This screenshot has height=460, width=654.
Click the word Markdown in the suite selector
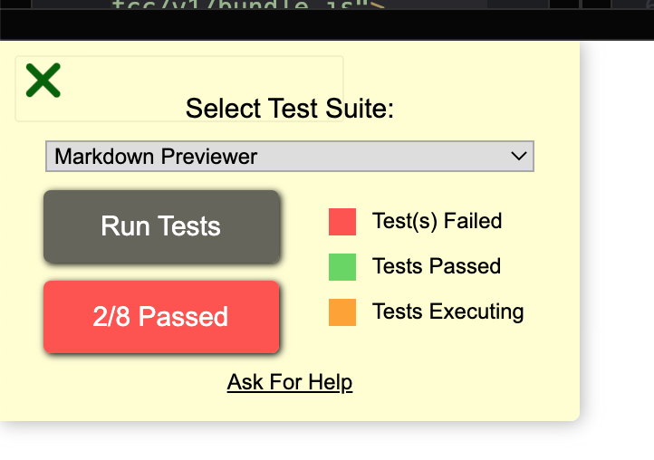[104, 157]
